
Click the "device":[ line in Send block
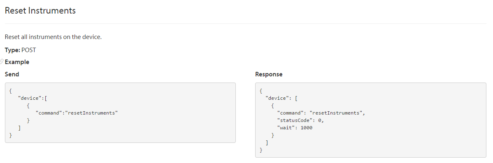(x=33, y=98)
